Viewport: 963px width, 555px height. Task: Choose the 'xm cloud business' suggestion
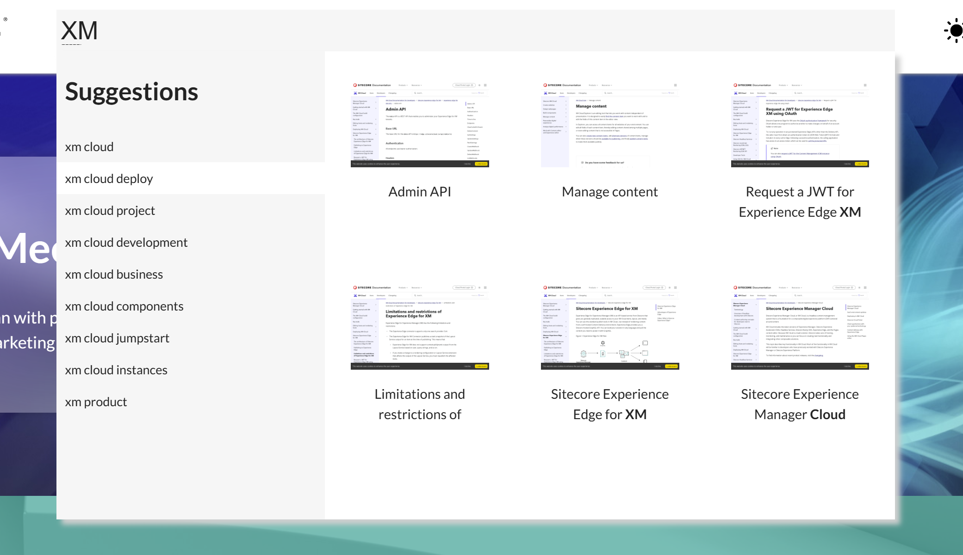(x=191, y=274)
